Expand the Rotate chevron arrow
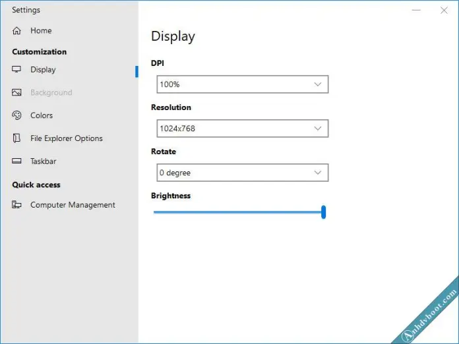 coord(318,173)
